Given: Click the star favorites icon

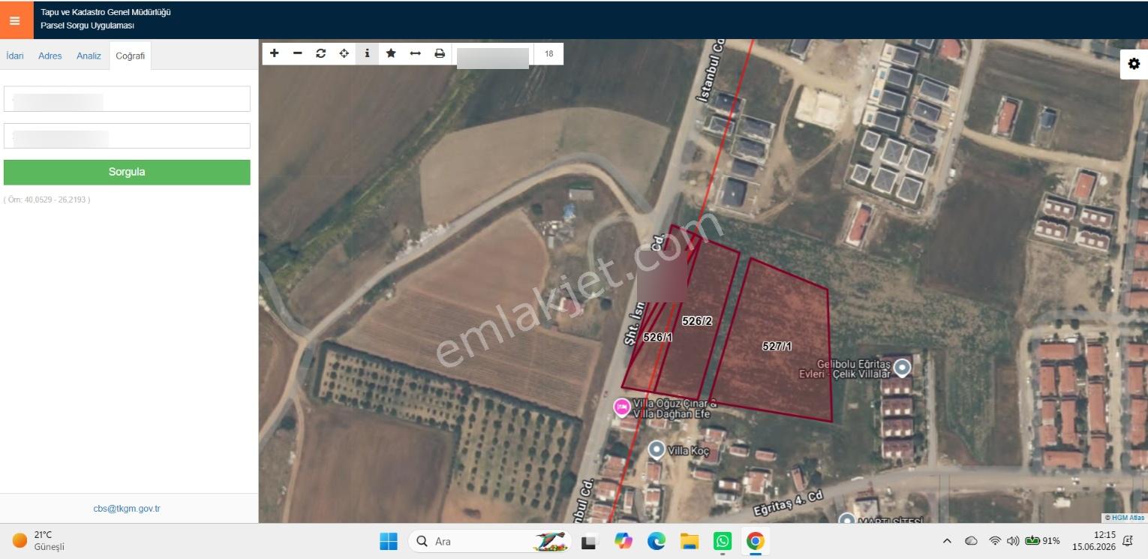Looking at the screenshot, I should point(391,53).
